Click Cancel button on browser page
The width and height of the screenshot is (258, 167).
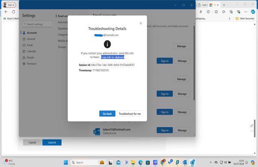click(32, 142)
